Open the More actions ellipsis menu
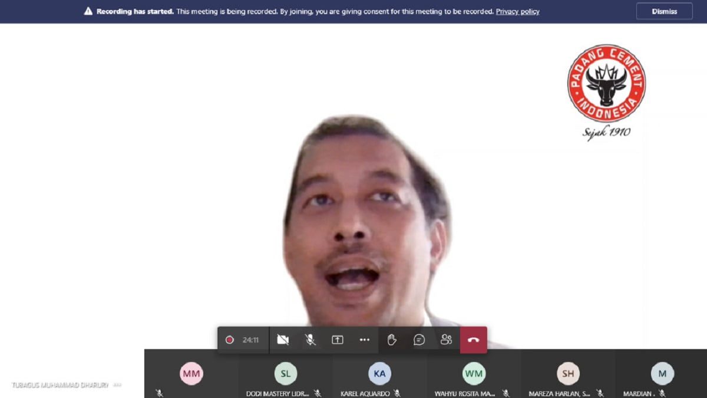The height and width of the screenshot is (398, 707). (x=365, y=340)
